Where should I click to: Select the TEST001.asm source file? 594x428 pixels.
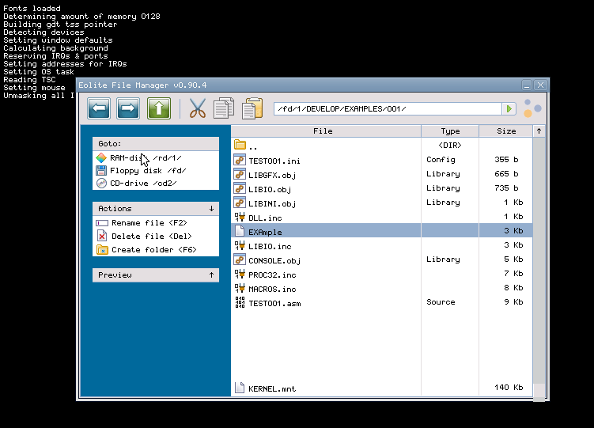coord(274,302)
